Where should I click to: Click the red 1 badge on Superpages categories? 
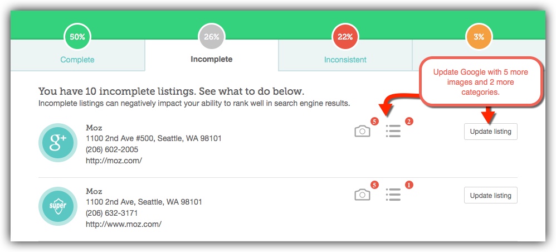409,185
